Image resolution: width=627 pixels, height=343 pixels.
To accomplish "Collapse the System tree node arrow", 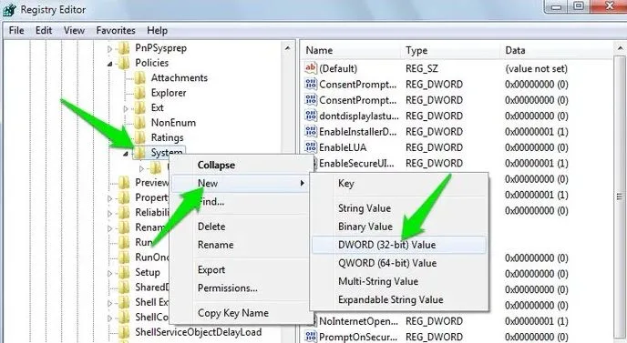I will (126, 154).
